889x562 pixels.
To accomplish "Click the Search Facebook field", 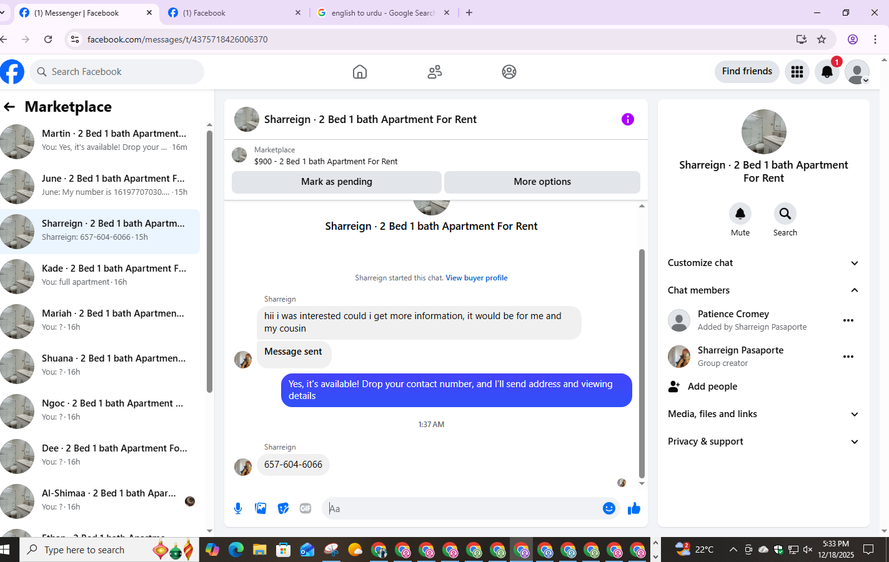I will 117,72.
